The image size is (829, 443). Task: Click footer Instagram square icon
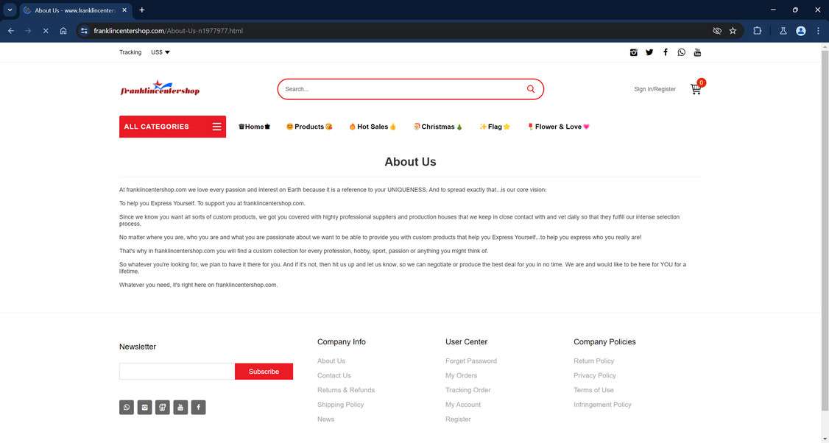[x=144, y=407]
